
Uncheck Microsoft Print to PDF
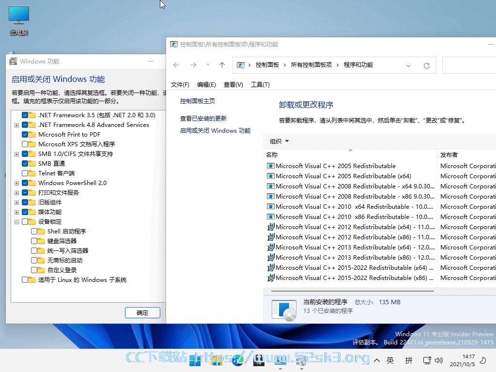click(x=25, y=135)
